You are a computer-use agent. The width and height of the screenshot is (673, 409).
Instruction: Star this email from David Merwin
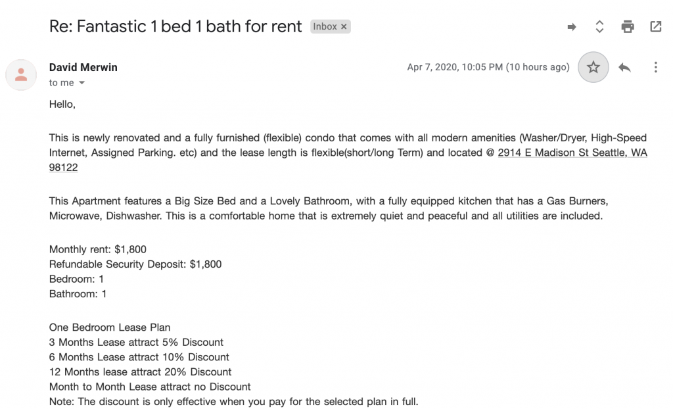pyautogui.click(x=593, y=67)
